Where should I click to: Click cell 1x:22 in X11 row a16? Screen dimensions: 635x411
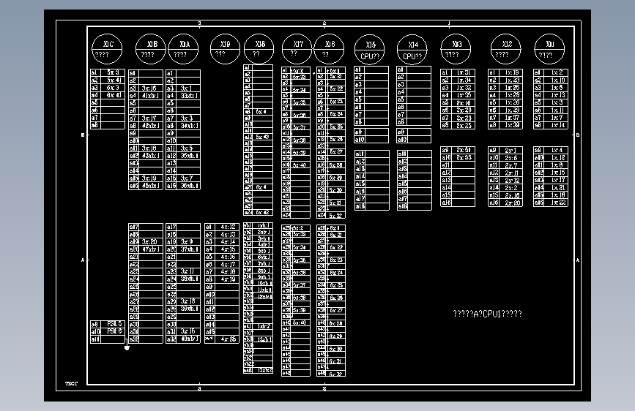(556, 203)
